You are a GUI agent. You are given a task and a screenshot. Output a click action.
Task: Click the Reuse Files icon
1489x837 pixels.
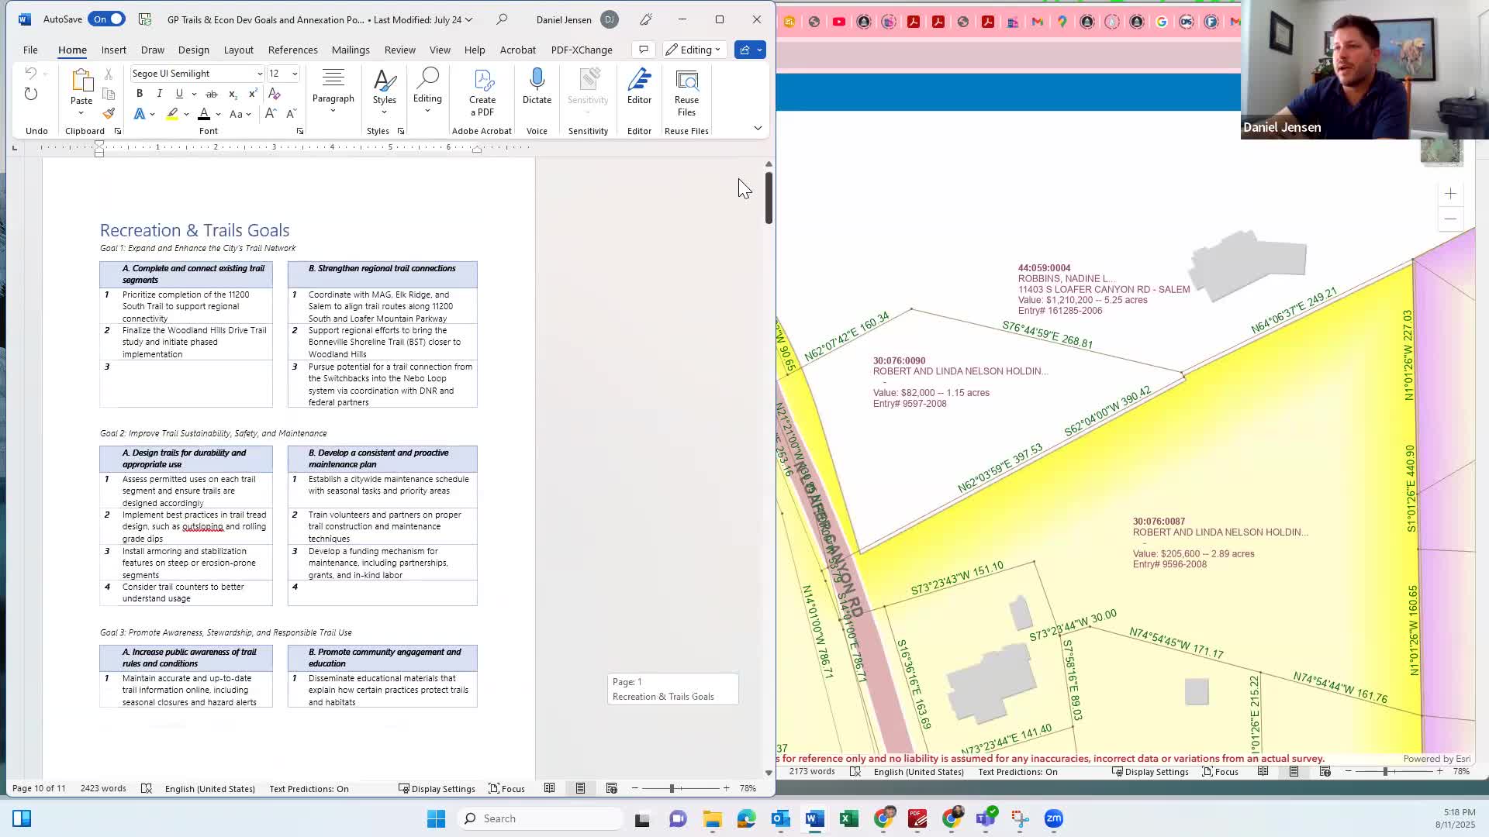686,81
